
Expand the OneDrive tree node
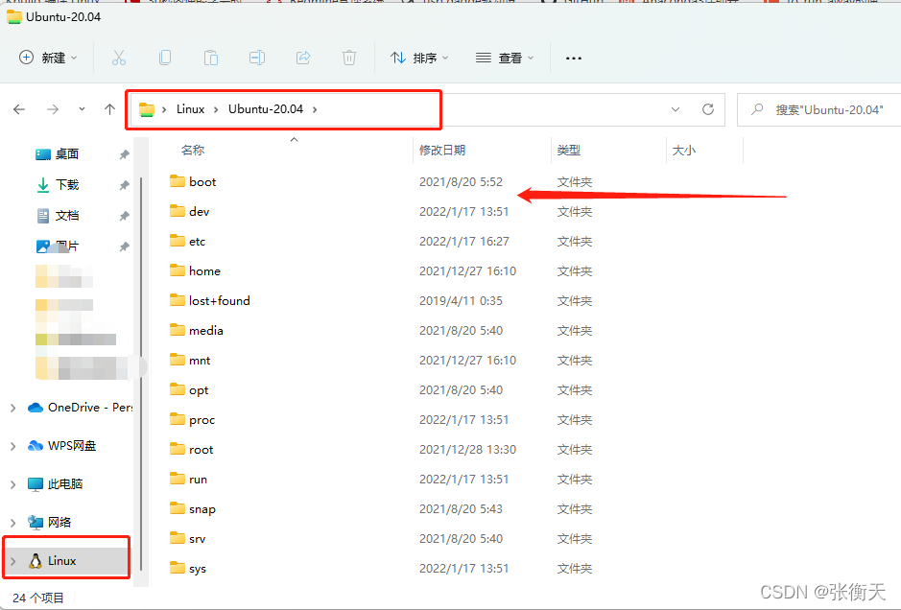[13, 408]
